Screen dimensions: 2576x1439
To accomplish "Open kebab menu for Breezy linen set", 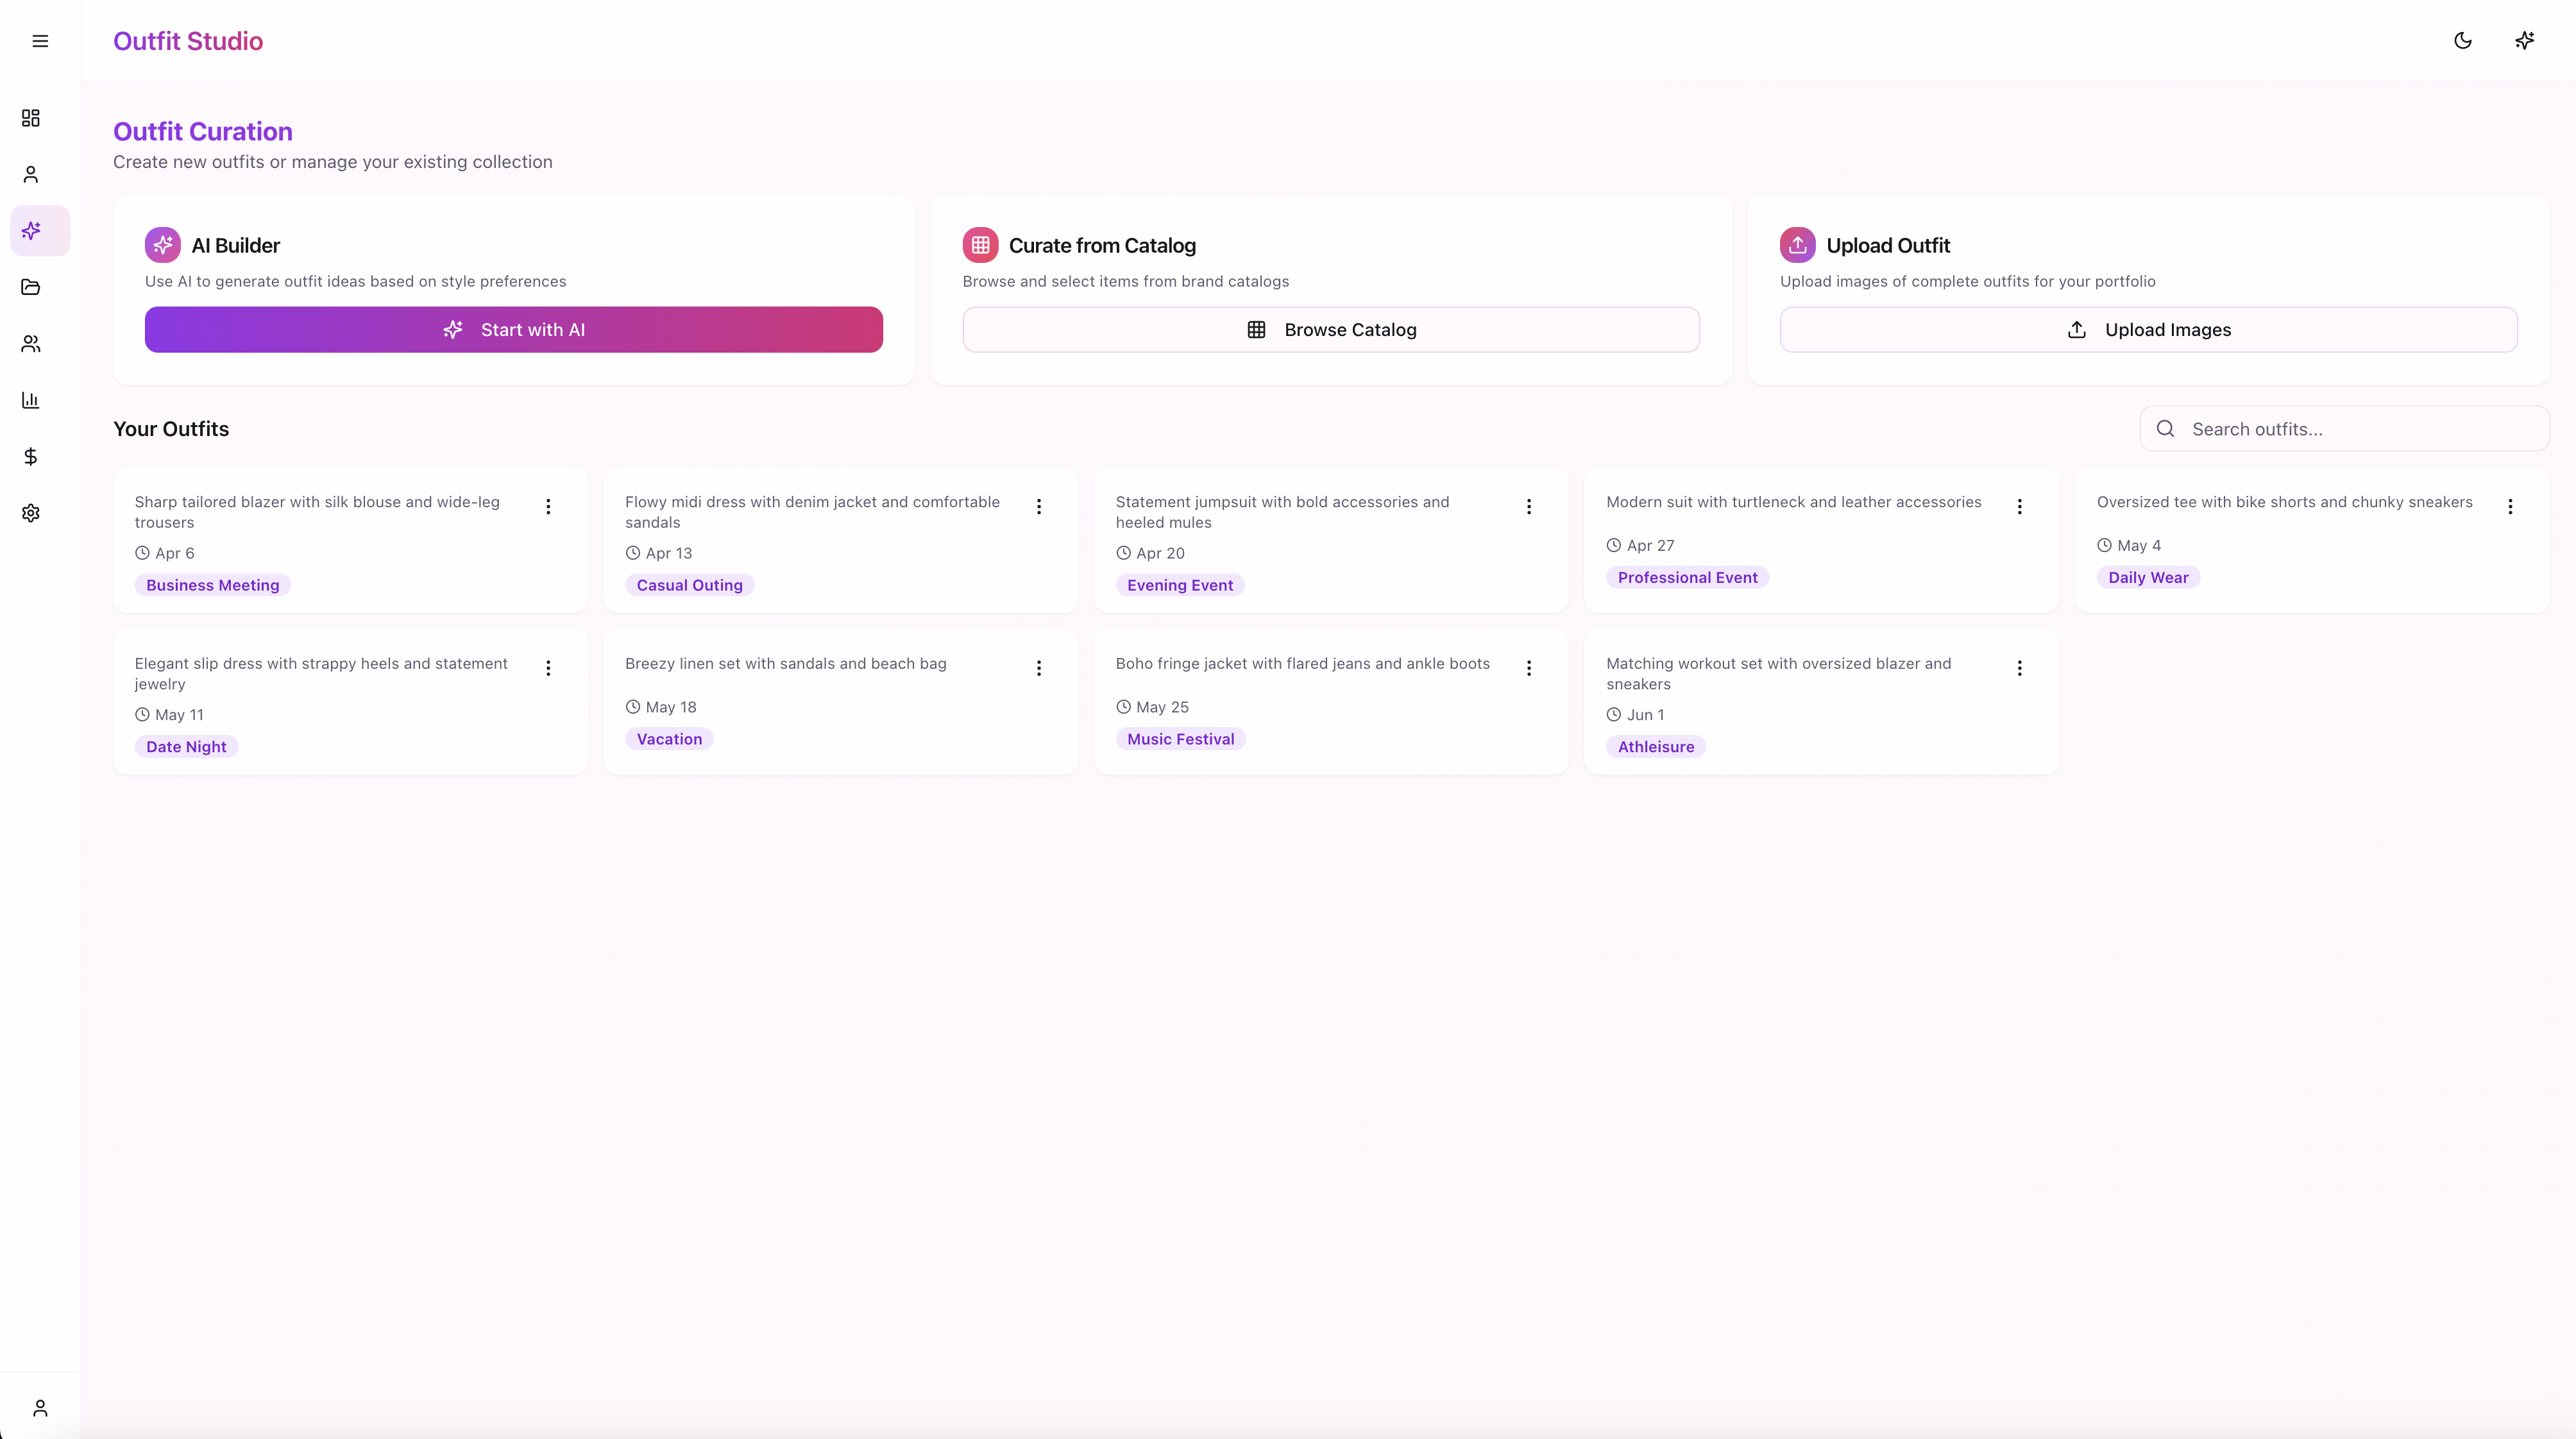I will [1039, 668].
